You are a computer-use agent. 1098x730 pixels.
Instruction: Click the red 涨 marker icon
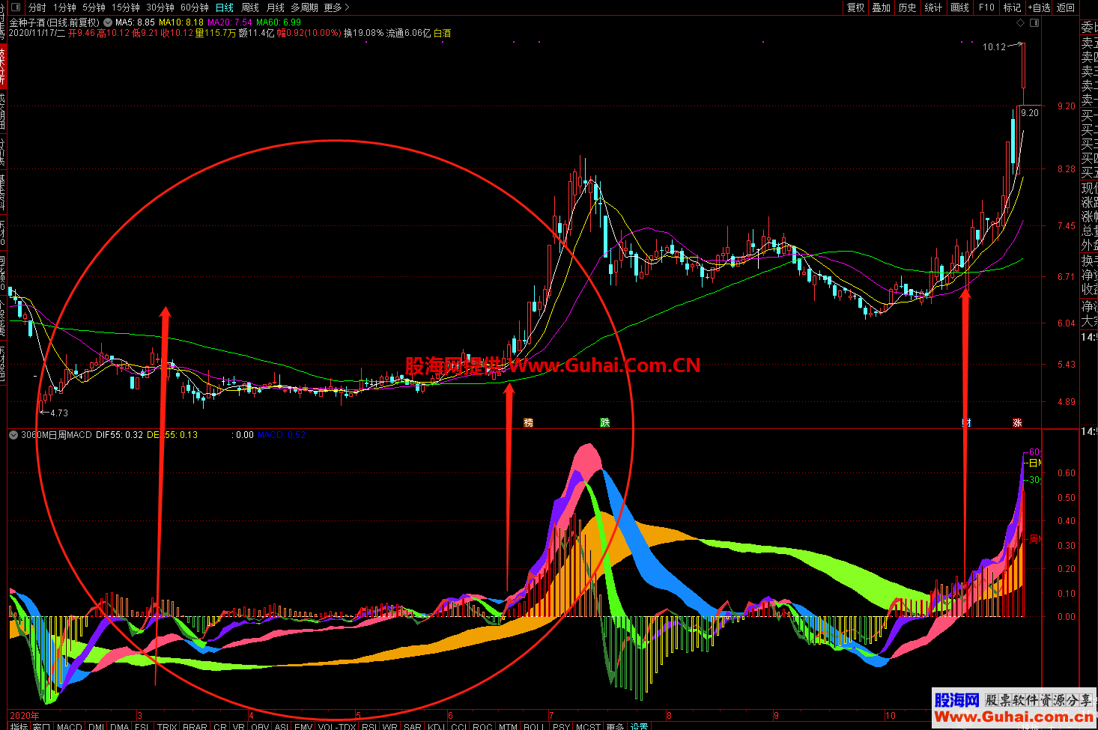click(1017, 423)
